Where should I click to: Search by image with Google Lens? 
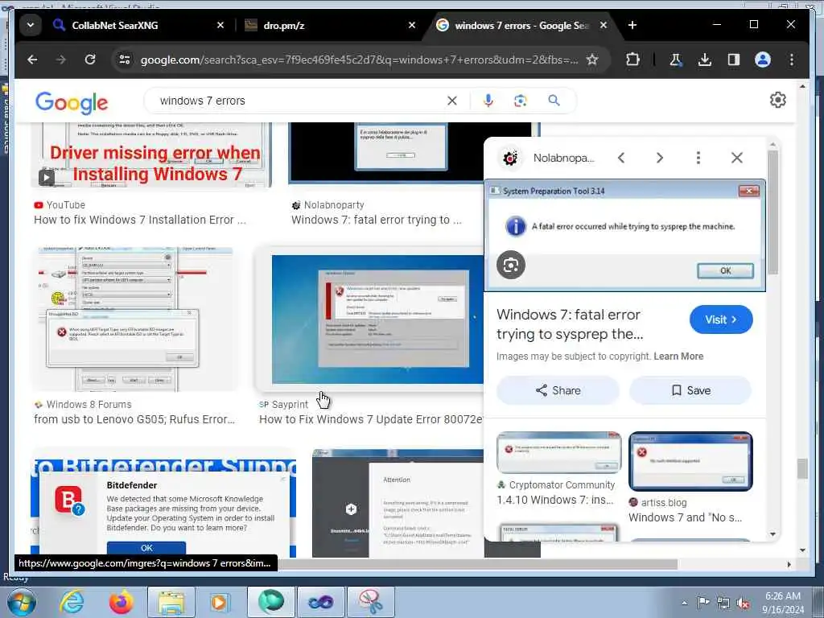click(x=521, y=101)
